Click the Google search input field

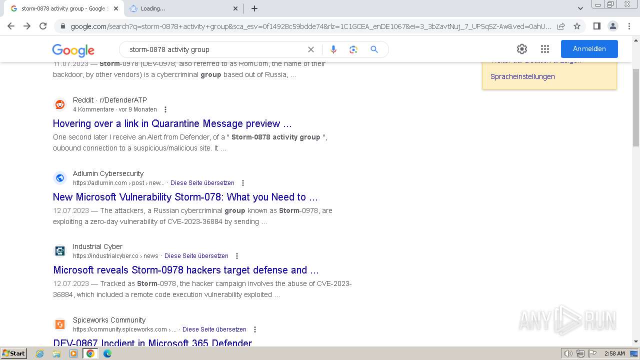(215, 49)
